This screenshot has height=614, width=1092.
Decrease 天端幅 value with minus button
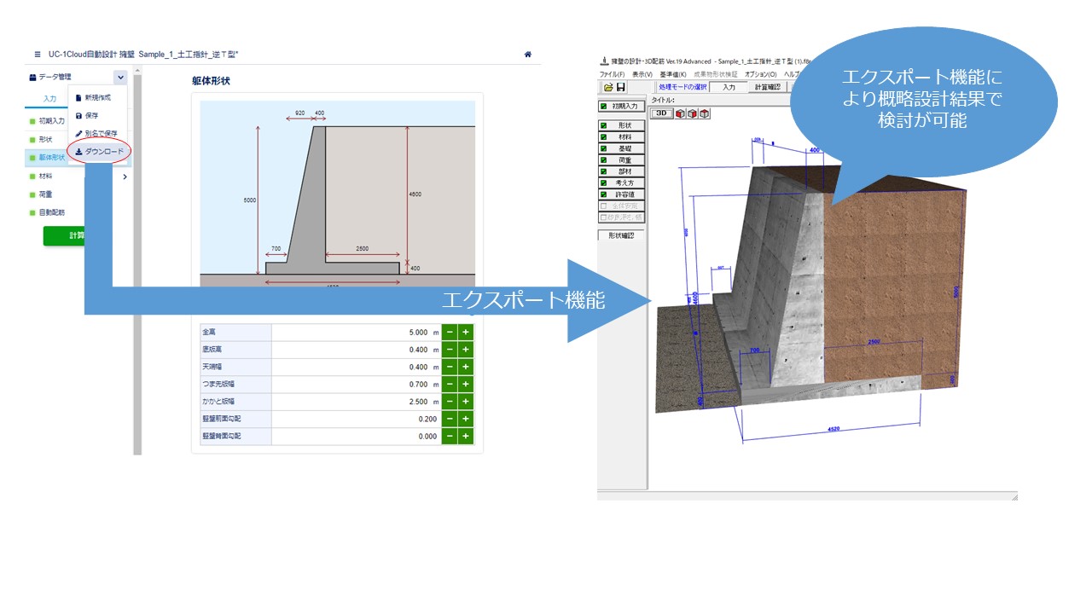click(450, 367)
